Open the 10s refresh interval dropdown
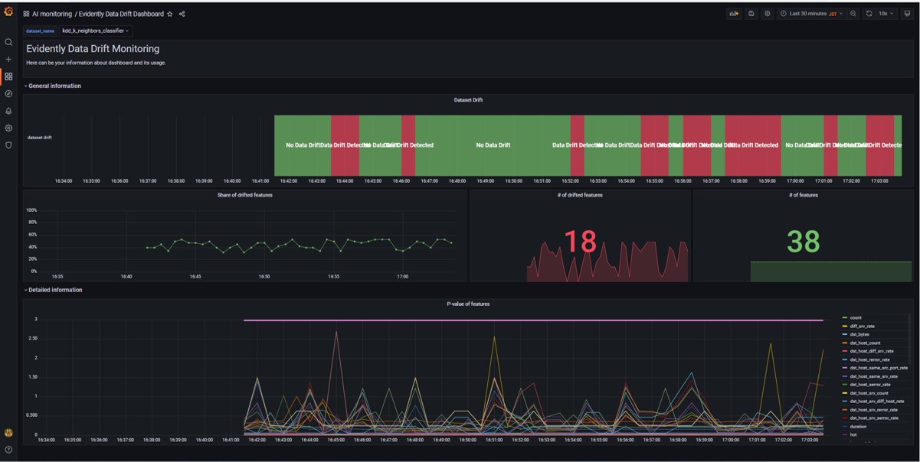Viewport: 920px width, 462px height. pyautogui.click(x=886, y=14)
